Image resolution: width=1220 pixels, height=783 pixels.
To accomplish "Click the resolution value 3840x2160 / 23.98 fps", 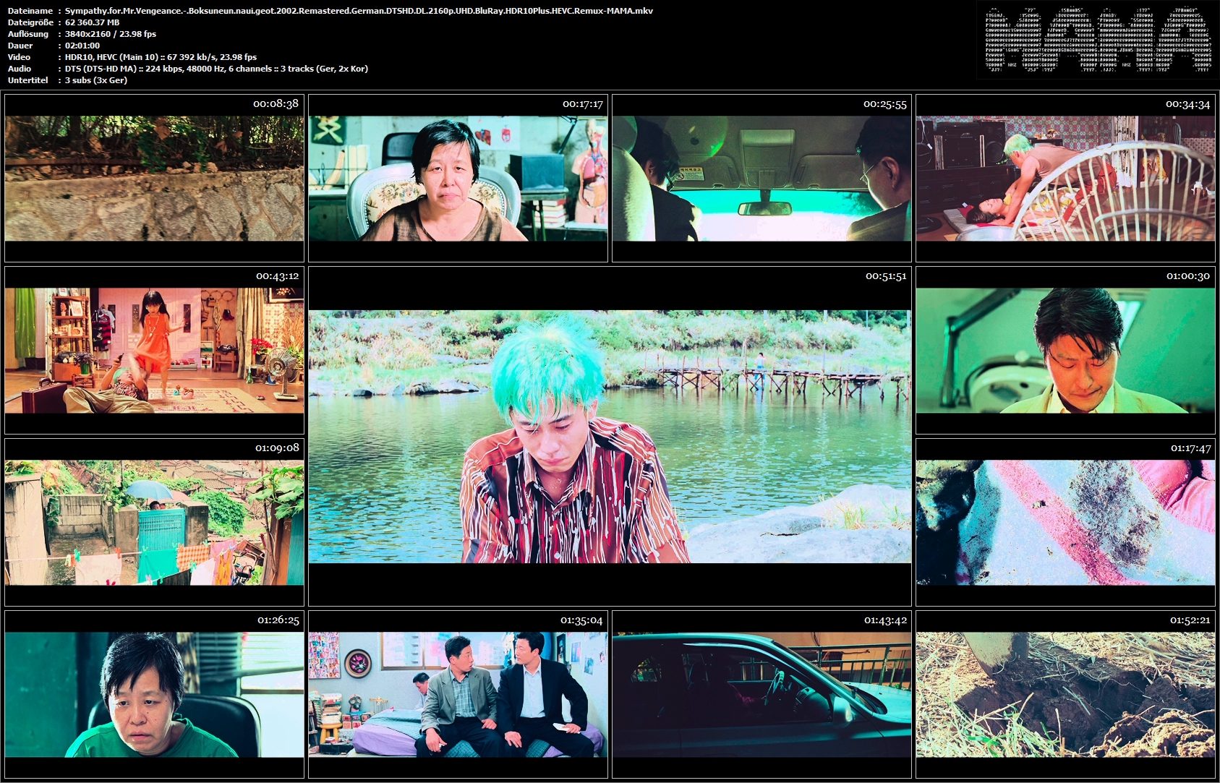I will 111,34.
